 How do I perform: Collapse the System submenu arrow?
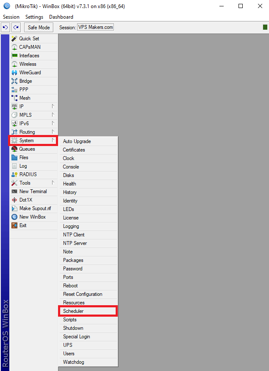coord(53,141)
